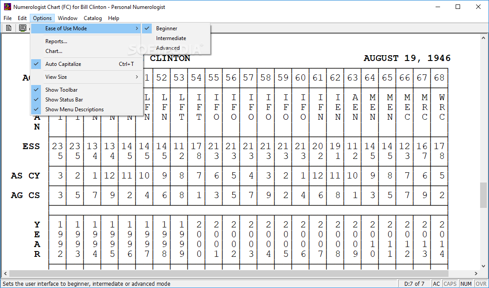The height and width of the screenshot is (288, 489).
Task: Minimize the Personal Numerologist window
Action: [437, 7]
